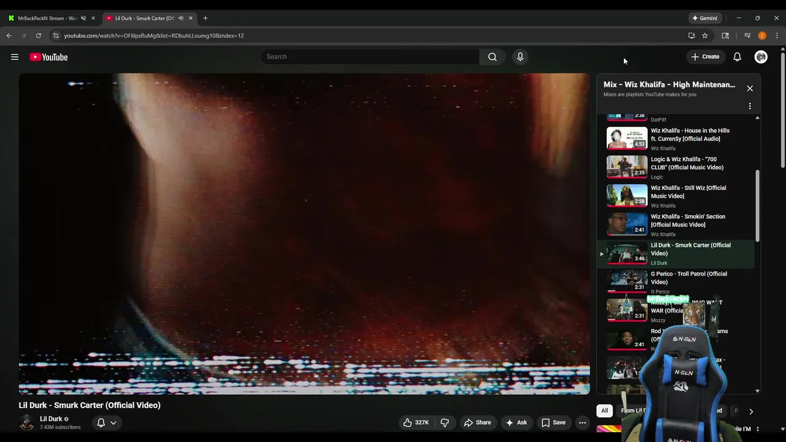Open 700 CLUB video thumbnail
The width and height of the screenshot is (786, 442).
(x=627, y=167)
